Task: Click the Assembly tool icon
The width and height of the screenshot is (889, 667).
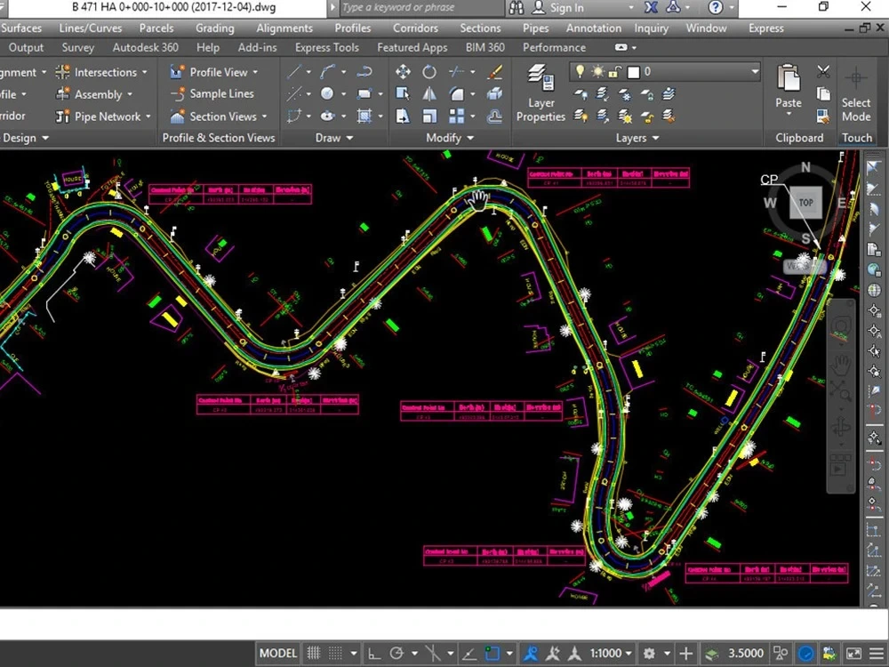Action: point(62,93)
